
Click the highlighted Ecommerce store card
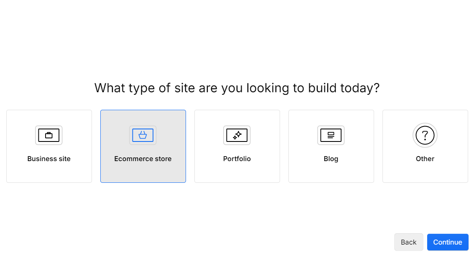click(x=143, y=146)
